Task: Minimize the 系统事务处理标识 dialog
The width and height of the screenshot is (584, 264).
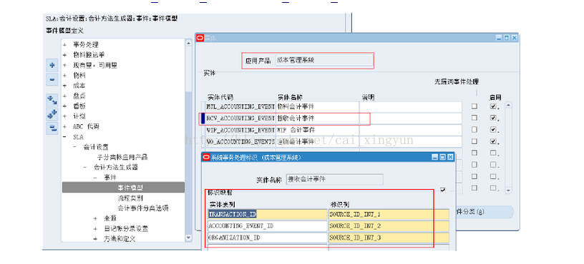Action: tap(435, 157)
